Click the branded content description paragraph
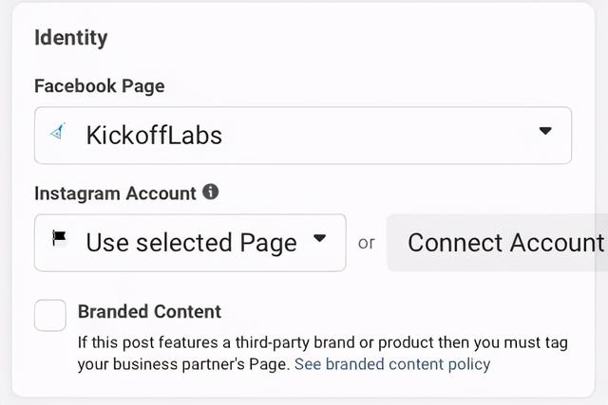608x405 pixels. [x=323, y=354]
